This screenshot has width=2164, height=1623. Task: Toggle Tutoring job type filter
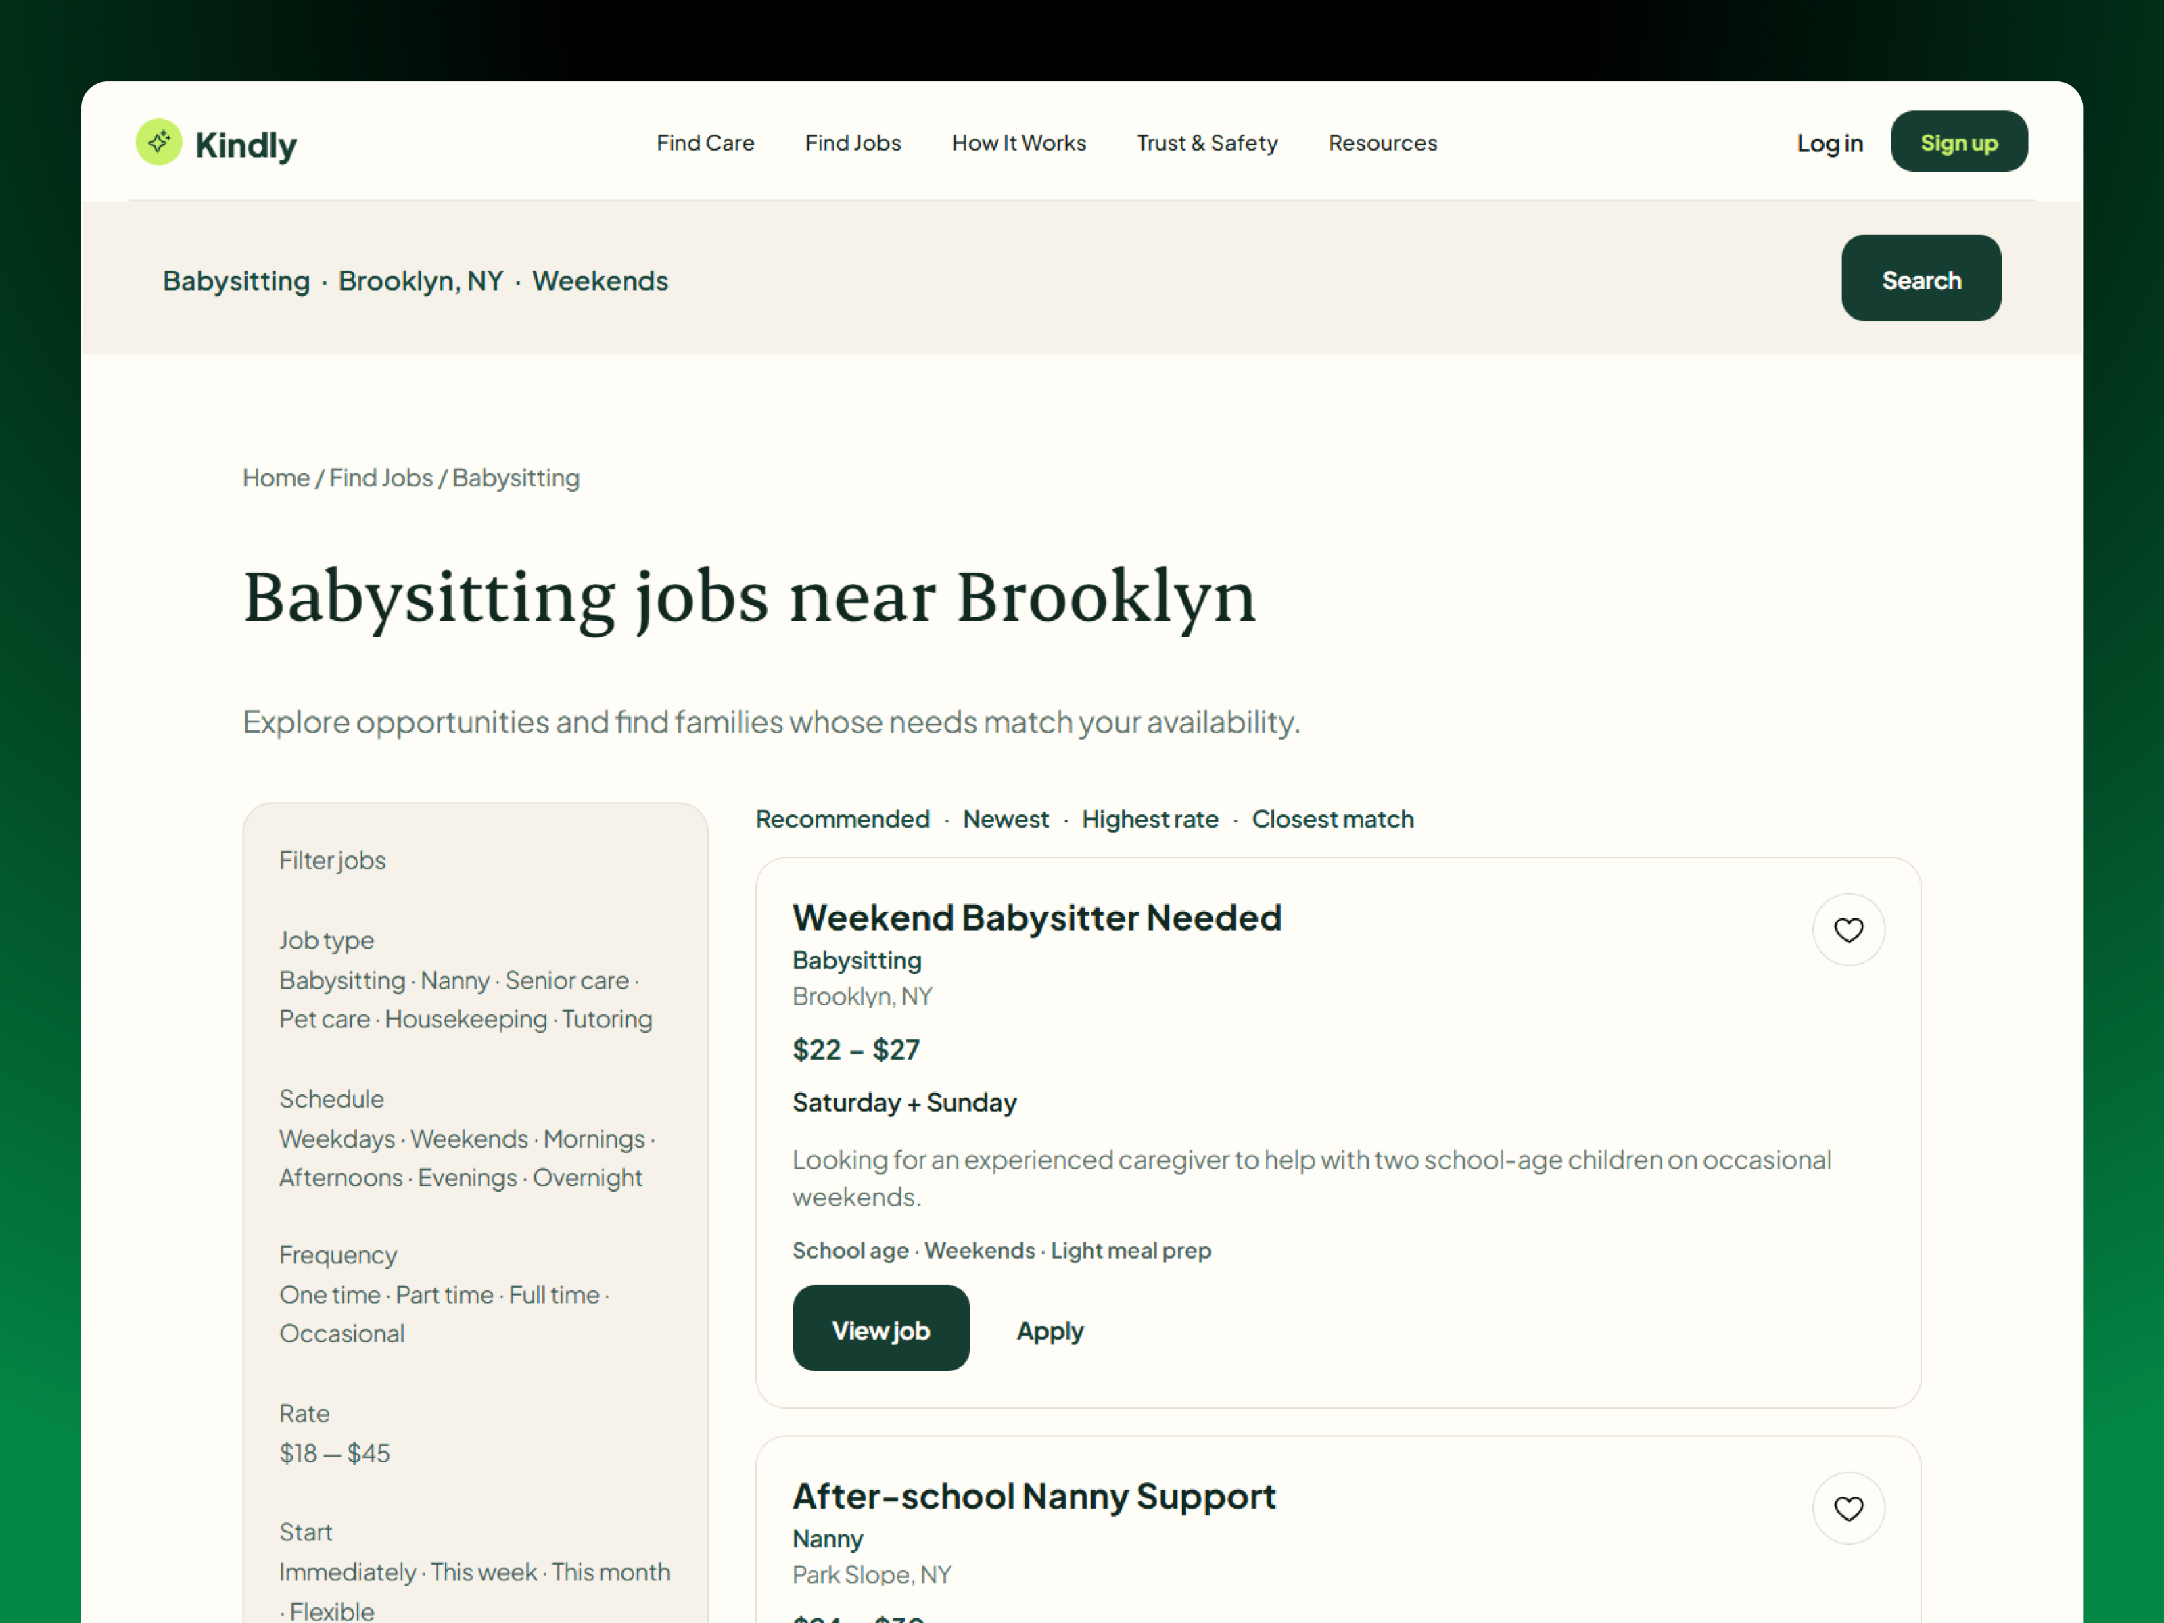(x=607, y=1019)
